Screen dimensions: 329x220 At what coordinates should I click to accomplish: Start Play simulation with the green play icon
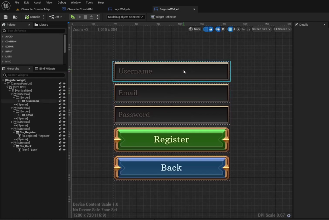[73, 17]
